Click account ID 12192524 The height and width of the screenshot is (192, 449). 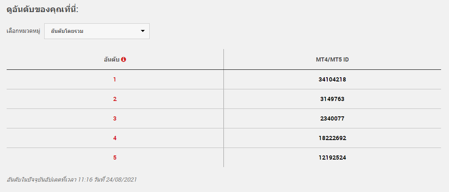(332, 158)
